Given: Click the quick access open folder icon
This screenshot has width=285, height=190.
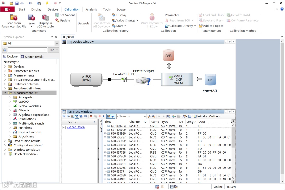Looking at the screenshot, I should [x=11, y=3].
